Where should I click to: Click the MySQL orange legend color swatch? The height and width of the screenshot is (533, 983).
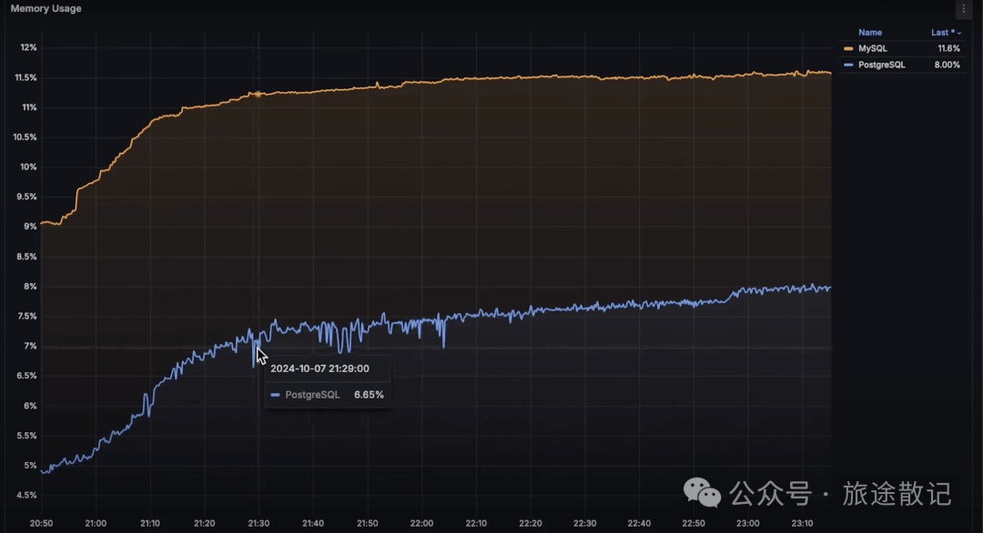click(x=848, y=49)
